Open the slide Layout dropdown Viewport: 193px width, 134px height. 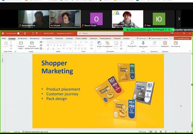tap(42, 42)
